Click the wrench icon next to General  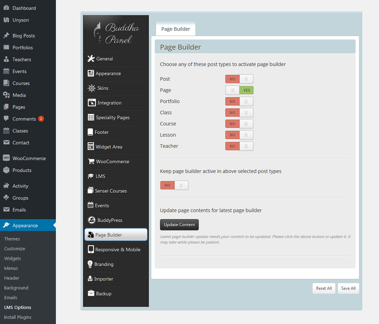coord(91,59)
